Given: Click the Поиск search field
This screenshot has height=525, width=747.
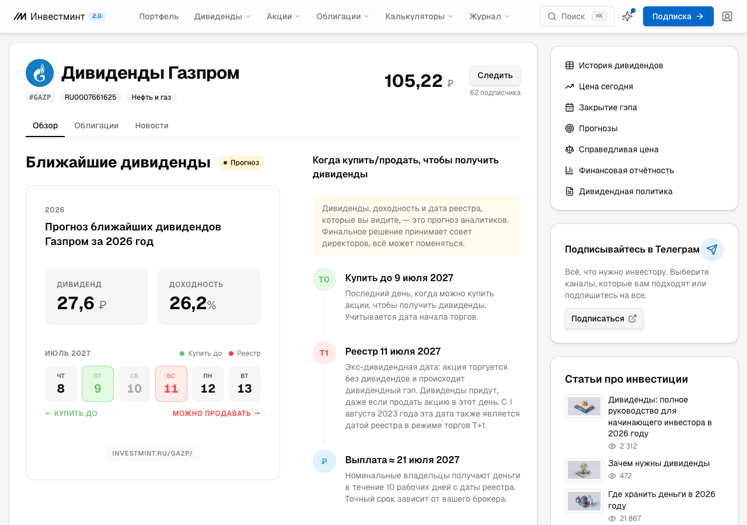Looking at the screenshot, I should pyautogui.click(x=577, y=16).
